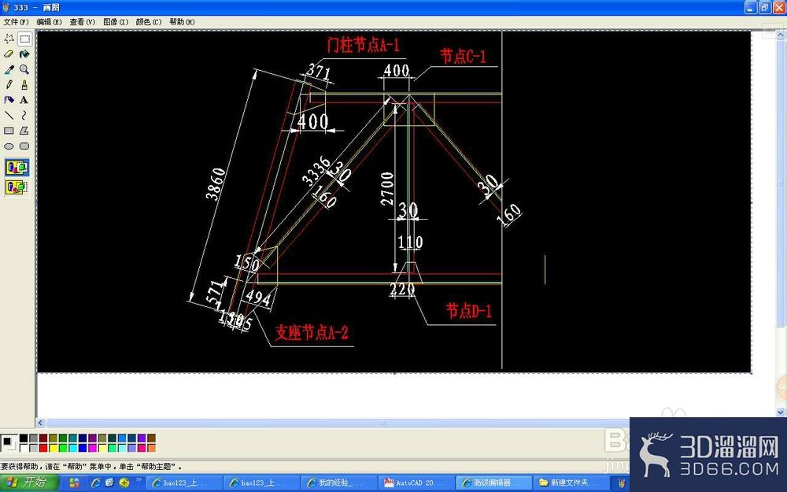Image resolution: width=787 pixels, height=492 pixels.
Task: Pick the bright green palette color
Action: [x=63, y=448]
